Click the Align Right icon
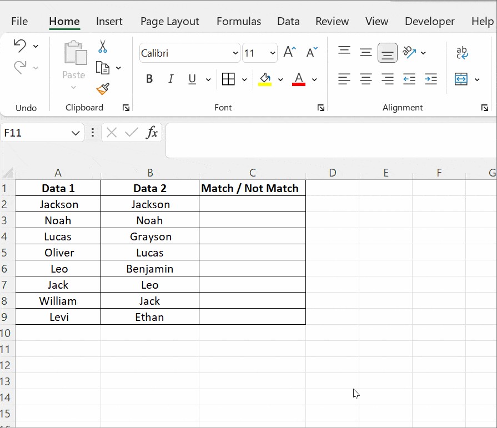Viewport: 497px width, 428px height. tap(388, 79)
